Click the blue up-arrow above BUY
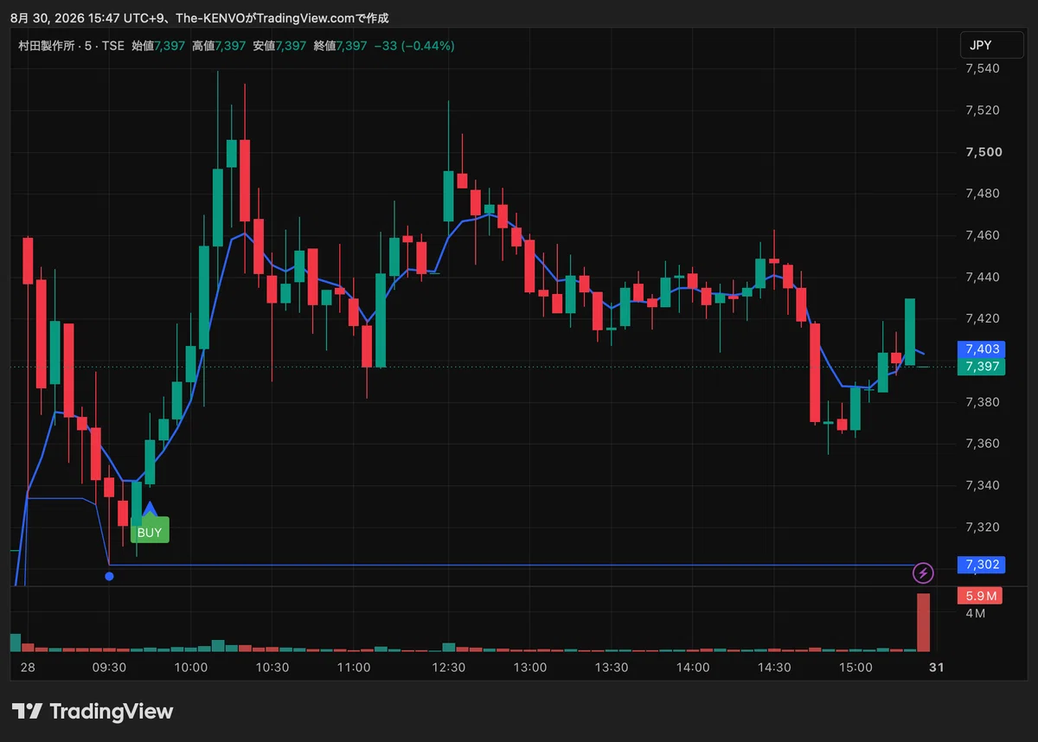Screen dimensions: 1038x742 click(150, 509)
